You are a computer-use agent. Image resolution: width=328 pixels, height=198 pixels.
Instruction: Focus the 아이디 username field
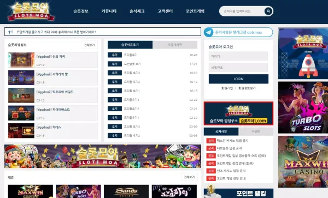238,56
